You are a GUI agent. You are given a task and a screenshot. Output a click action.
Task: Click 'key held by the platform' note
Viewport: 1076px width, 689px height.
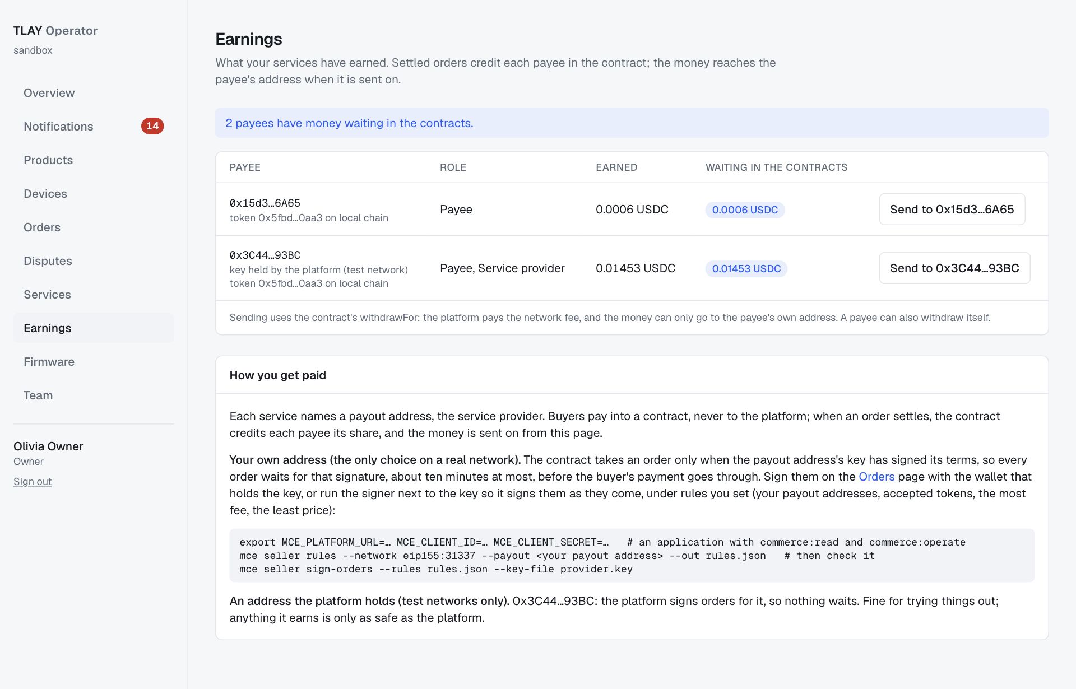point(319,270)
